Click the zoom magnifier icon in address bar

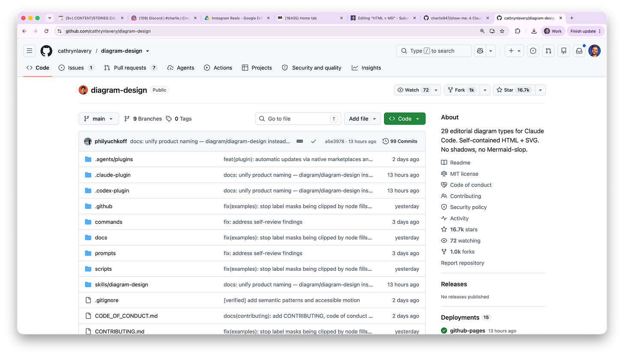click(483, 31)
